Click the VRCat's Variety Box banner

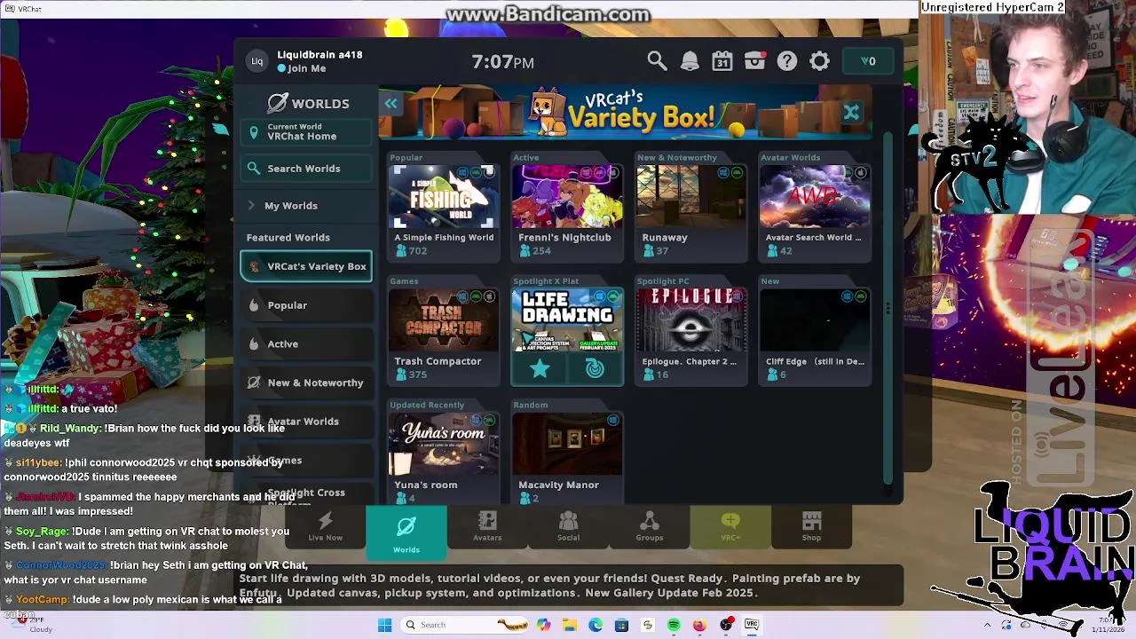coord(626,113)
